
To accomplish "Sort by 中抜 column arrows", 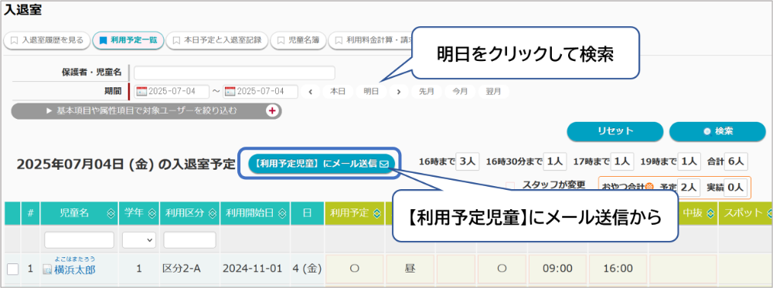I will click(x=710, y=213).
